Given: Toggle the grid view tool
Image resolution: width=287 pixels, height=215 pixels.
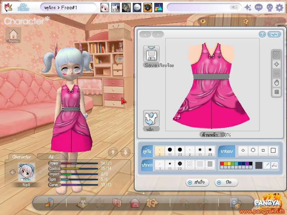Looking at the screenshot, I should (x=277, y=92).
